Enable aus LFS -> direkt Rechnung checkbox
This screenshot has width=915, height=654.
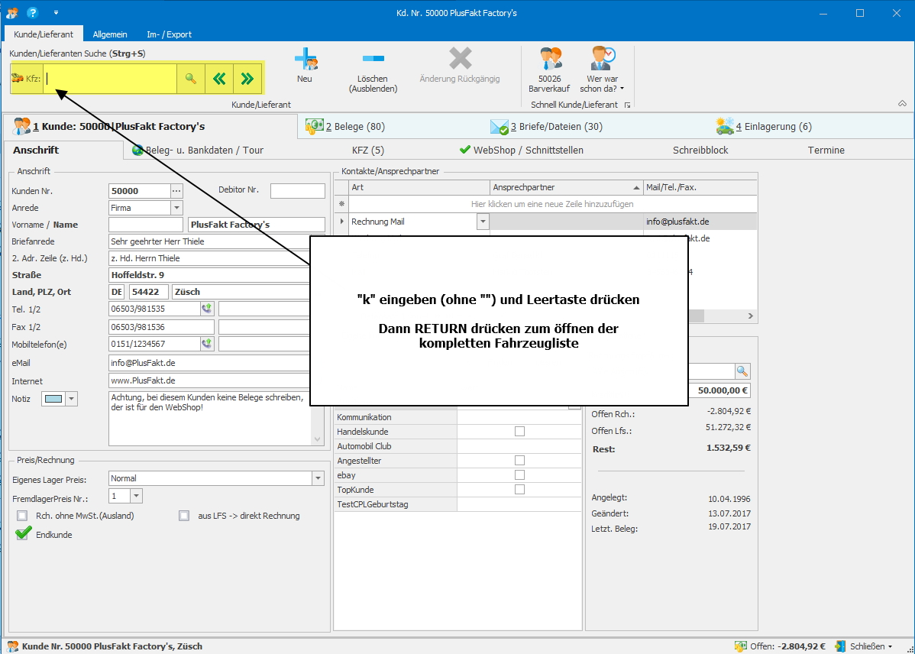tap(184, 516)
